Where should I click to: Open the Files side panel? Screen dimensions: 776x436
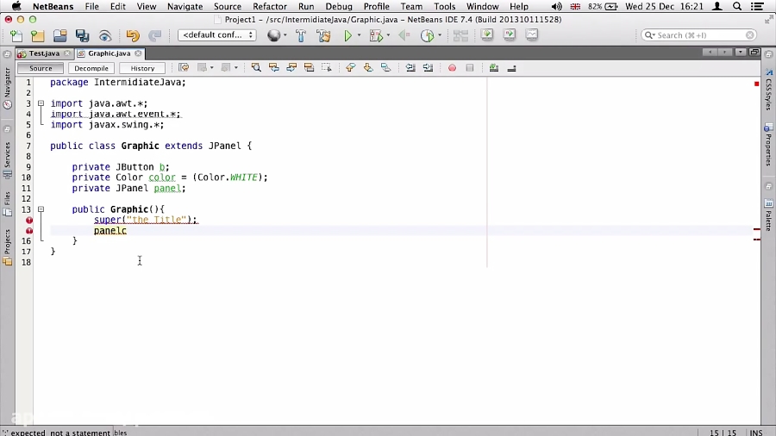[8, 203]
